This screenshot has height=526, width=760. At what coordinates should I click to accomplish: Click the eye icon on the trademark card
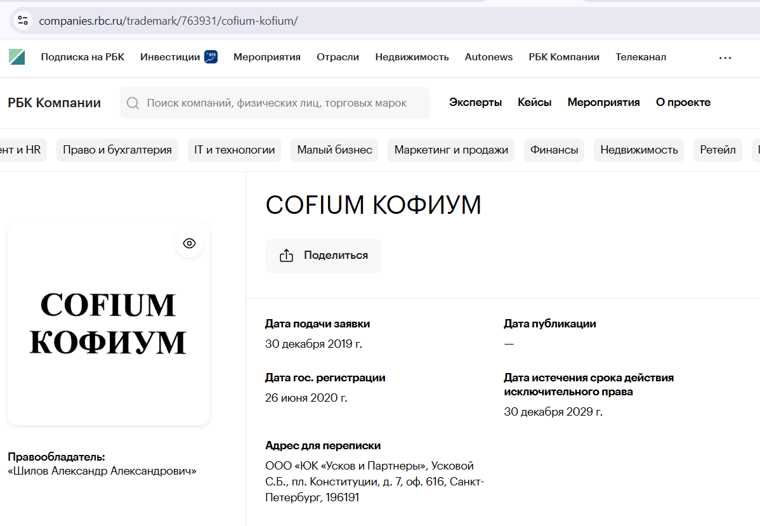(189, 243)
